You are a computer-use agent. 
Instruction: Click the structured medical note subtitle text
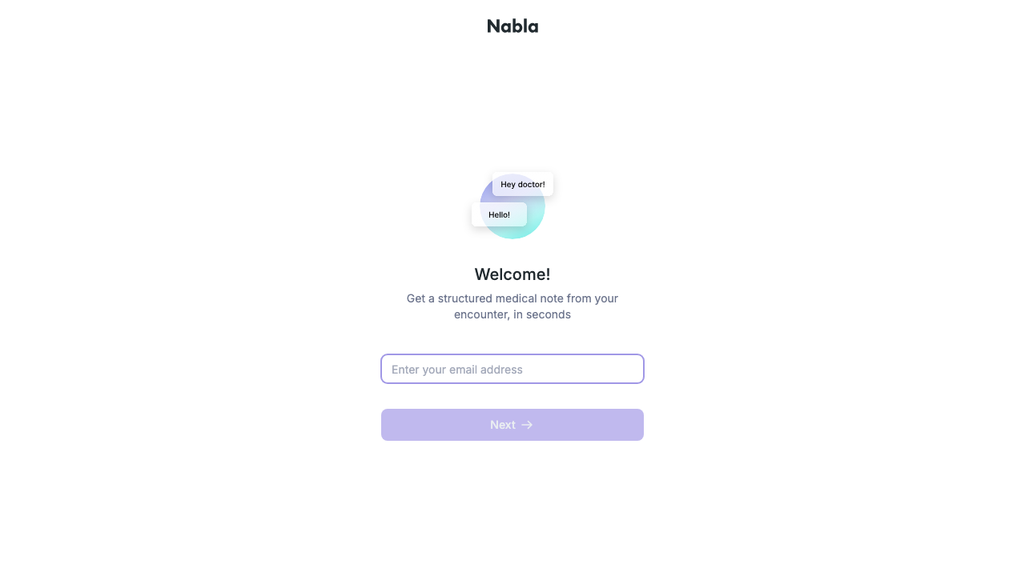[x=512, y=306]
